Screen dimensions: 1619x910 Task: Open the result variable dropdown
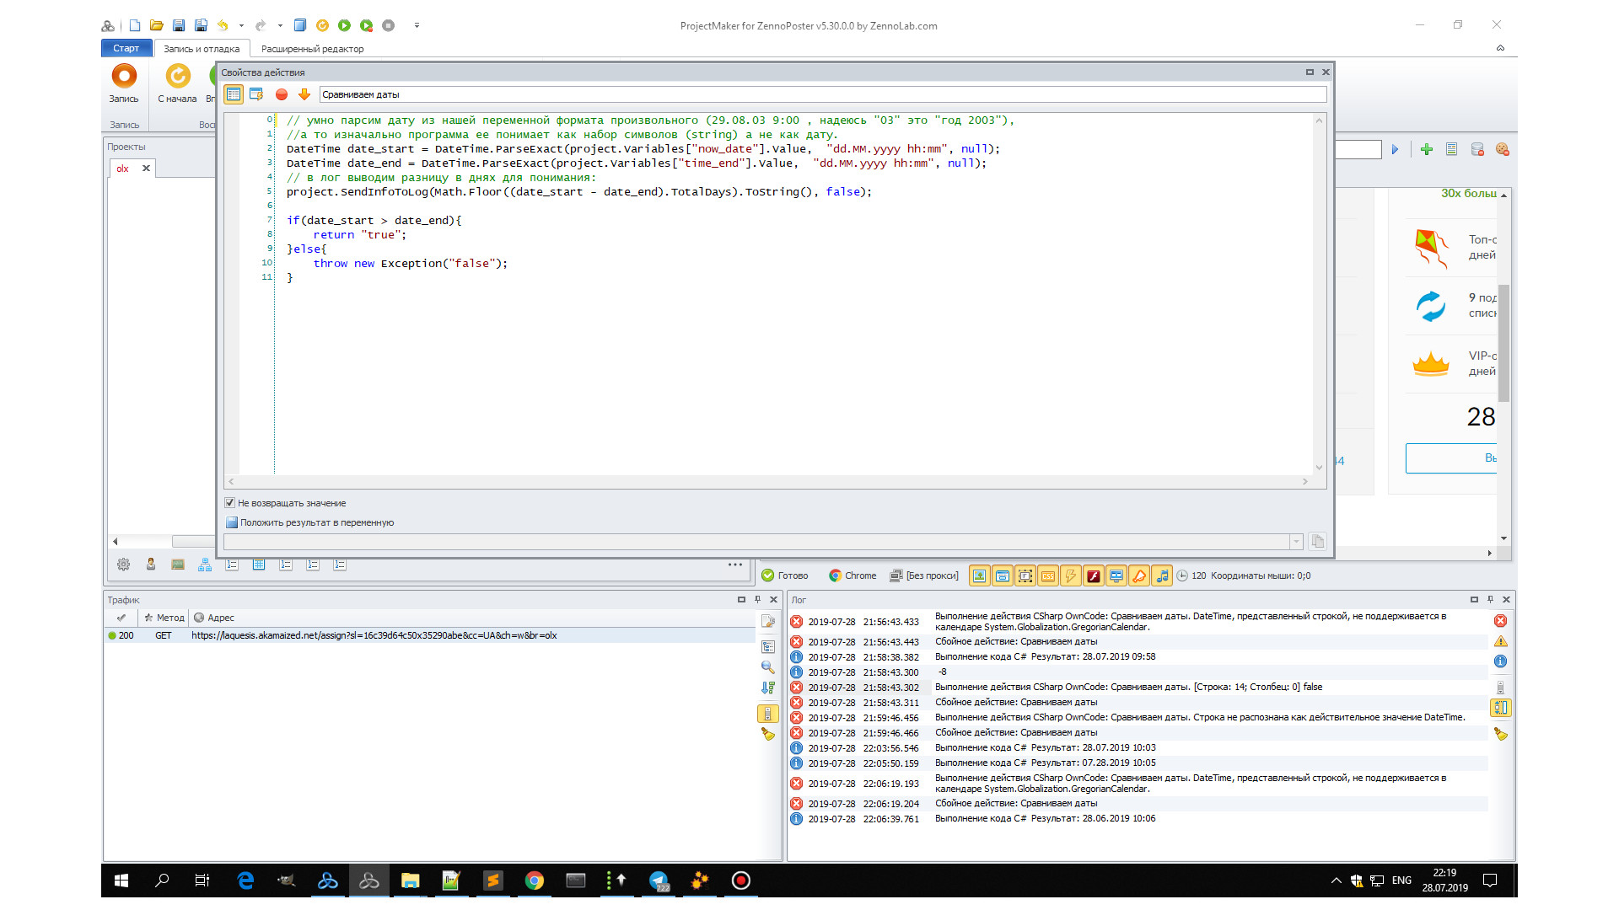coord(1296,542)
